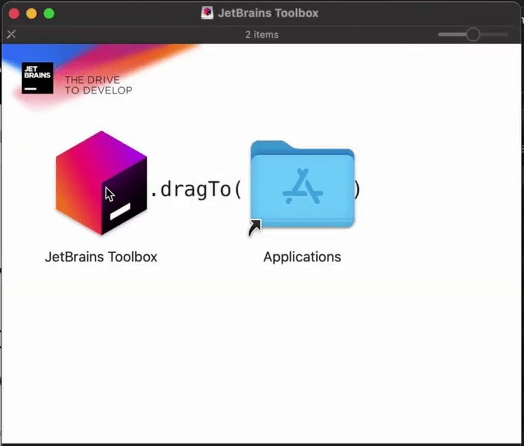This screenshot has width=524, height=446.
Task: Click the '.dragTo(' overlay text
Action: click(194, 189)
